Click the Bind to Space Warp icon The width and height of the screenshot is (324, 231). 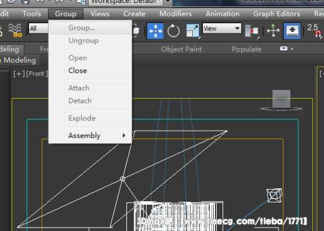15,30
